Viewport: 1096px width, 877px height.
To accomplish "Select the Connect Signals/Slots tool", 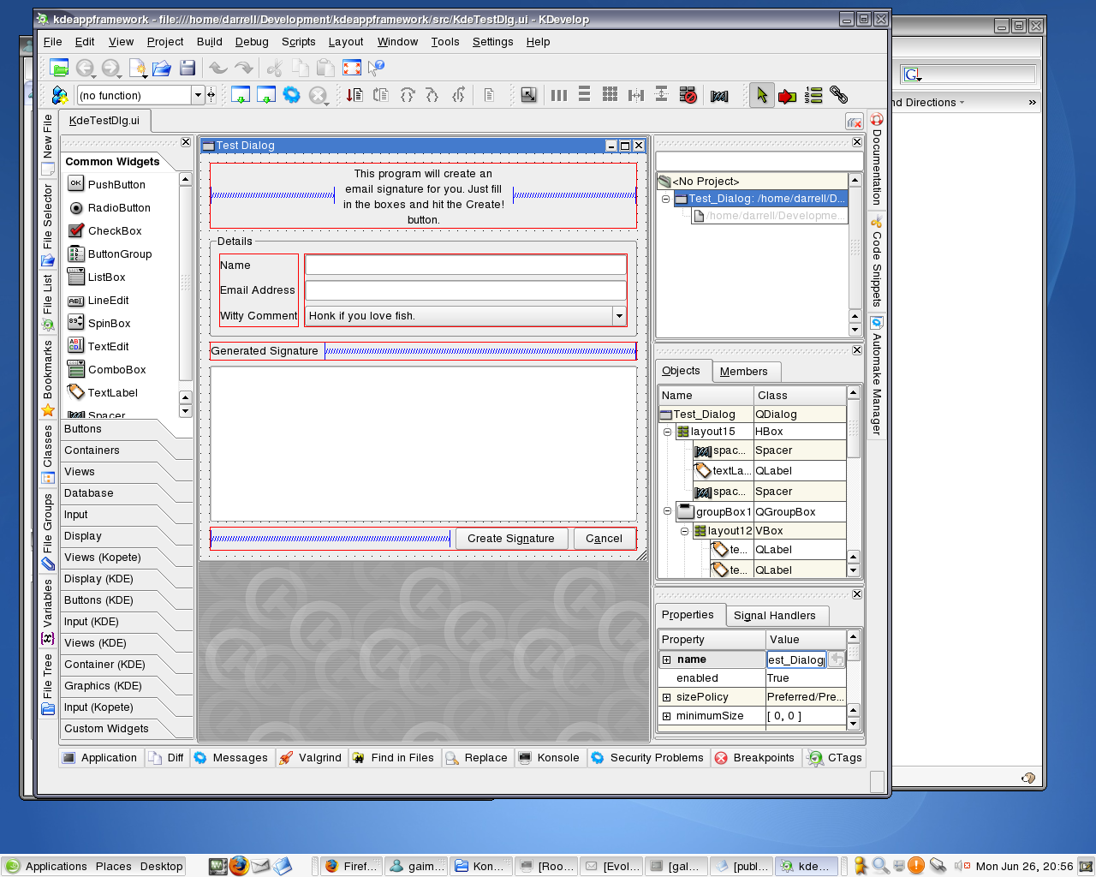I will pyautogui.click(x=787, y=95).
